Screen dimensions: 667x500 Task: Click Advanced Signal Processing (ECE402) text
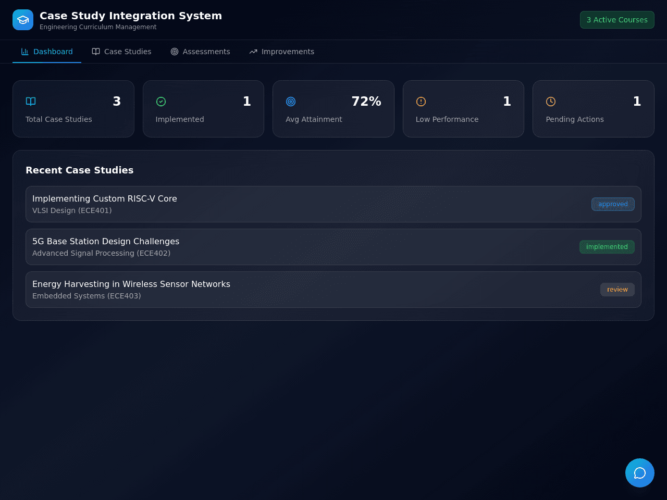pyautogui.click(x=102, y=253)
